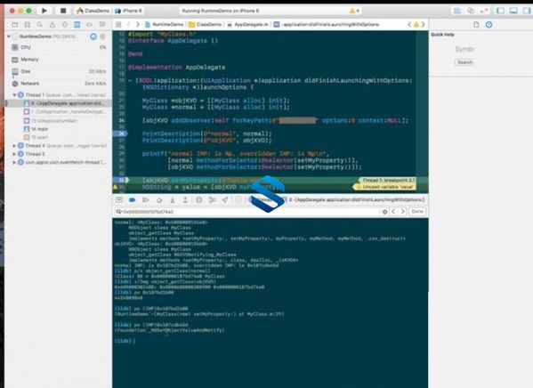Stop the running app with Stop button

click(x=63, y=11)
